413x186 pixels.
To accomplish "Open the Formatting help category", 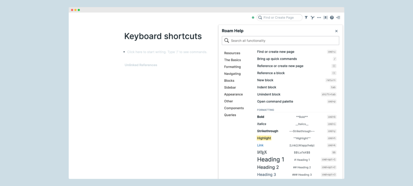I will (x=232, y=67).
